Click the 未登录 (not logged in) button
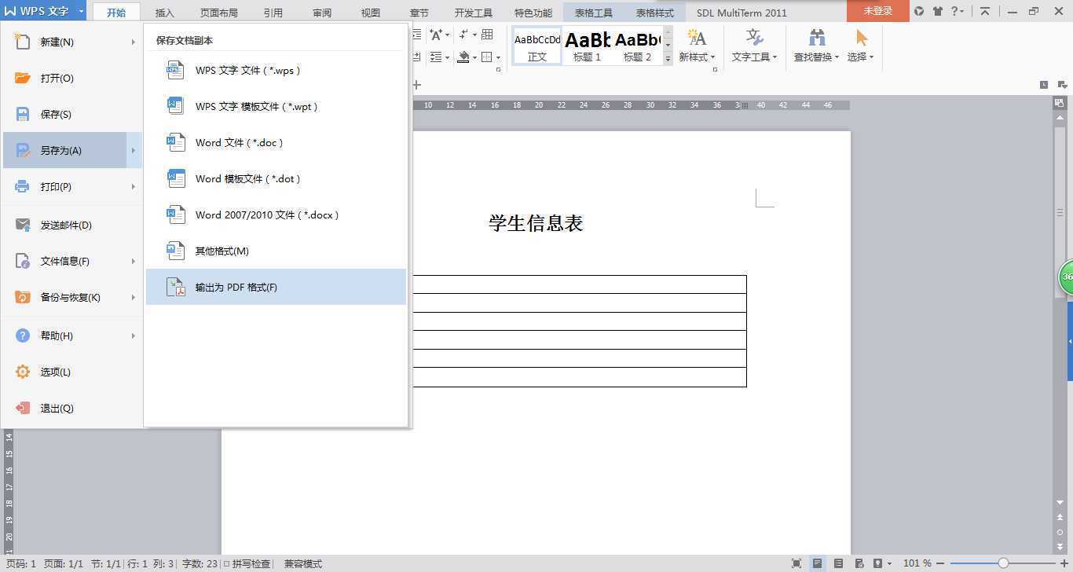The image size is (1073, 572). [x=878, y=11]
